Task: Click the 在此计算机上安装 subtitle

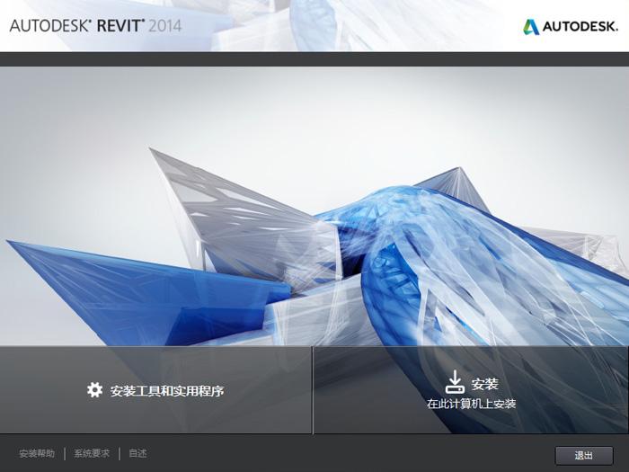Action: pos(471,405)
